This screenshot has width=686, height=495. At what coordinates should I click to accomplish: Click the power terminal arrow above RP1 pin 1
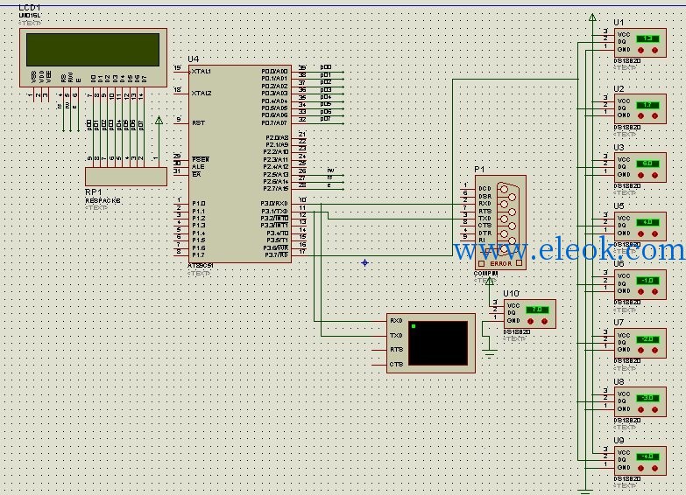pos(159,120)
